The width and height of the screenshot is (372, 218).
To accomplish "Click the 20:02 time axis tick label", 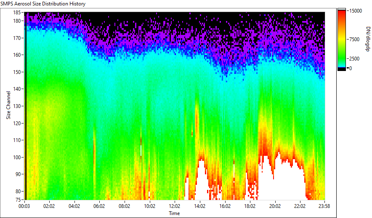I will (x=275, y=206).
